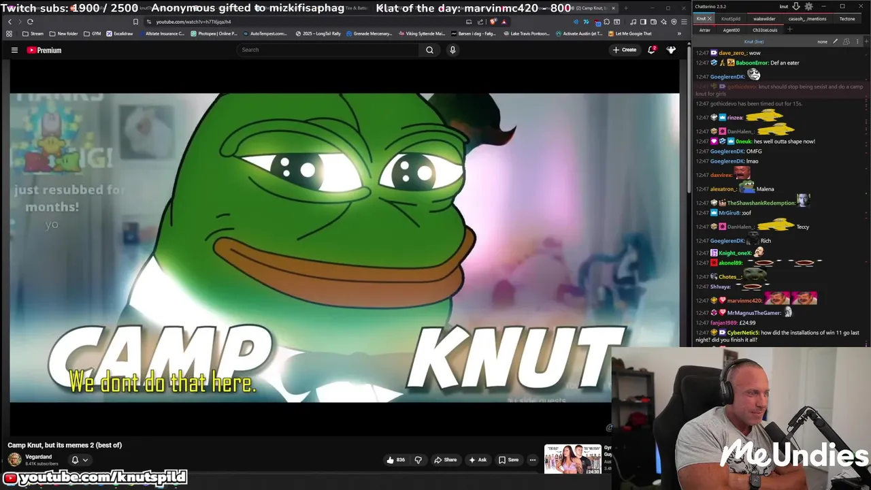The height and width of the screenshot is (490, 871).
Task: Start voice search with microphone icon
Action: click(453, 50)
